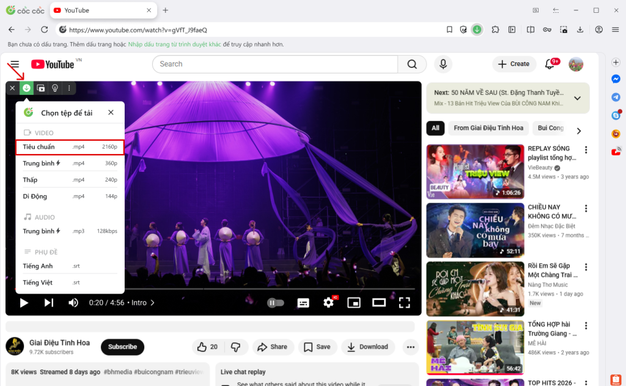
Task: Select Trung bình .mp4 360p download
Action: [x=70, y=163]
